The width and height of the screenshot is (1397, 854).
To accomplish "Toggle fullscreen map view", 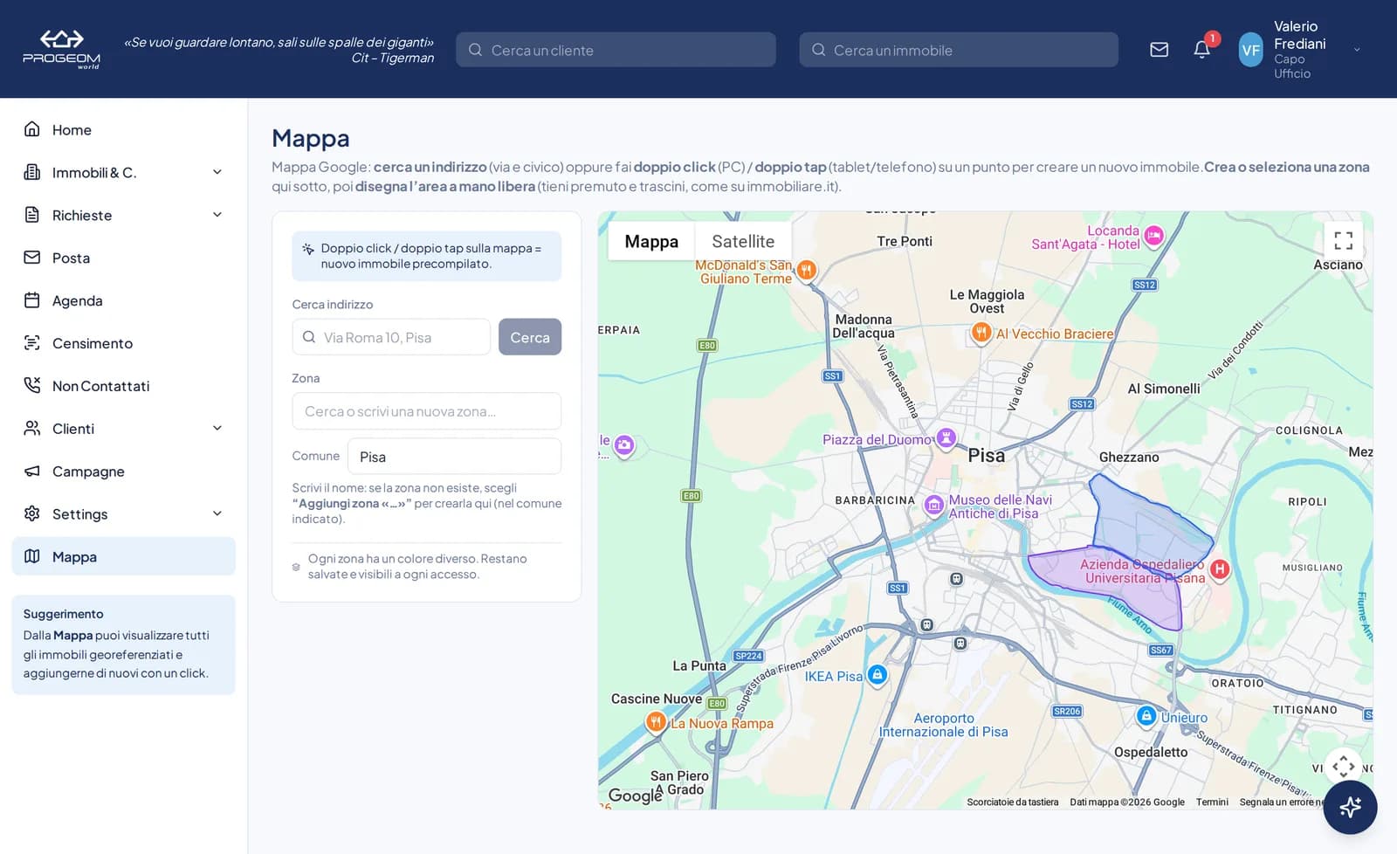I will (1343, 240).
